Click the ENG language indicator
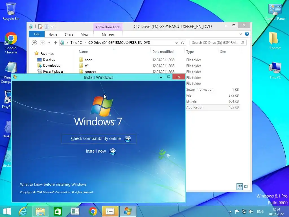Image resolution: width=289 pixels, height=217 pixels. (260, 211)
